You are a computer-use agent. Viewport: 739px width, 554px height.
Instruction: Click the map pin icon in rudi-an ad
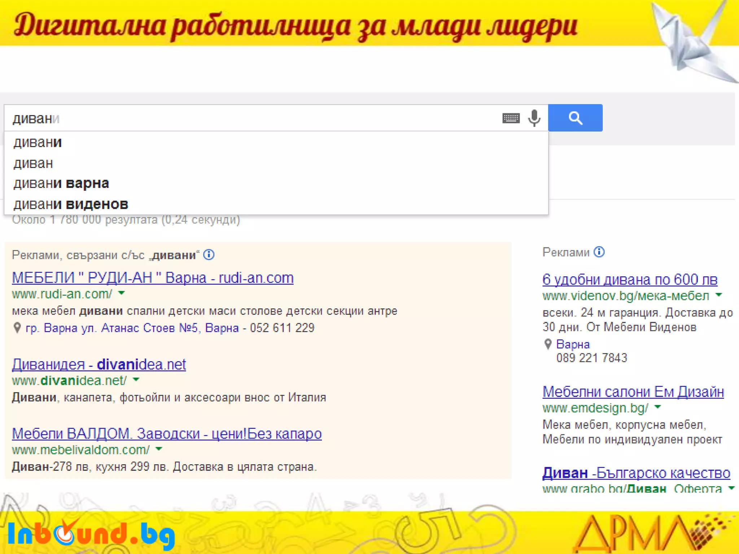pyautogui.click(x=17, y=328)
